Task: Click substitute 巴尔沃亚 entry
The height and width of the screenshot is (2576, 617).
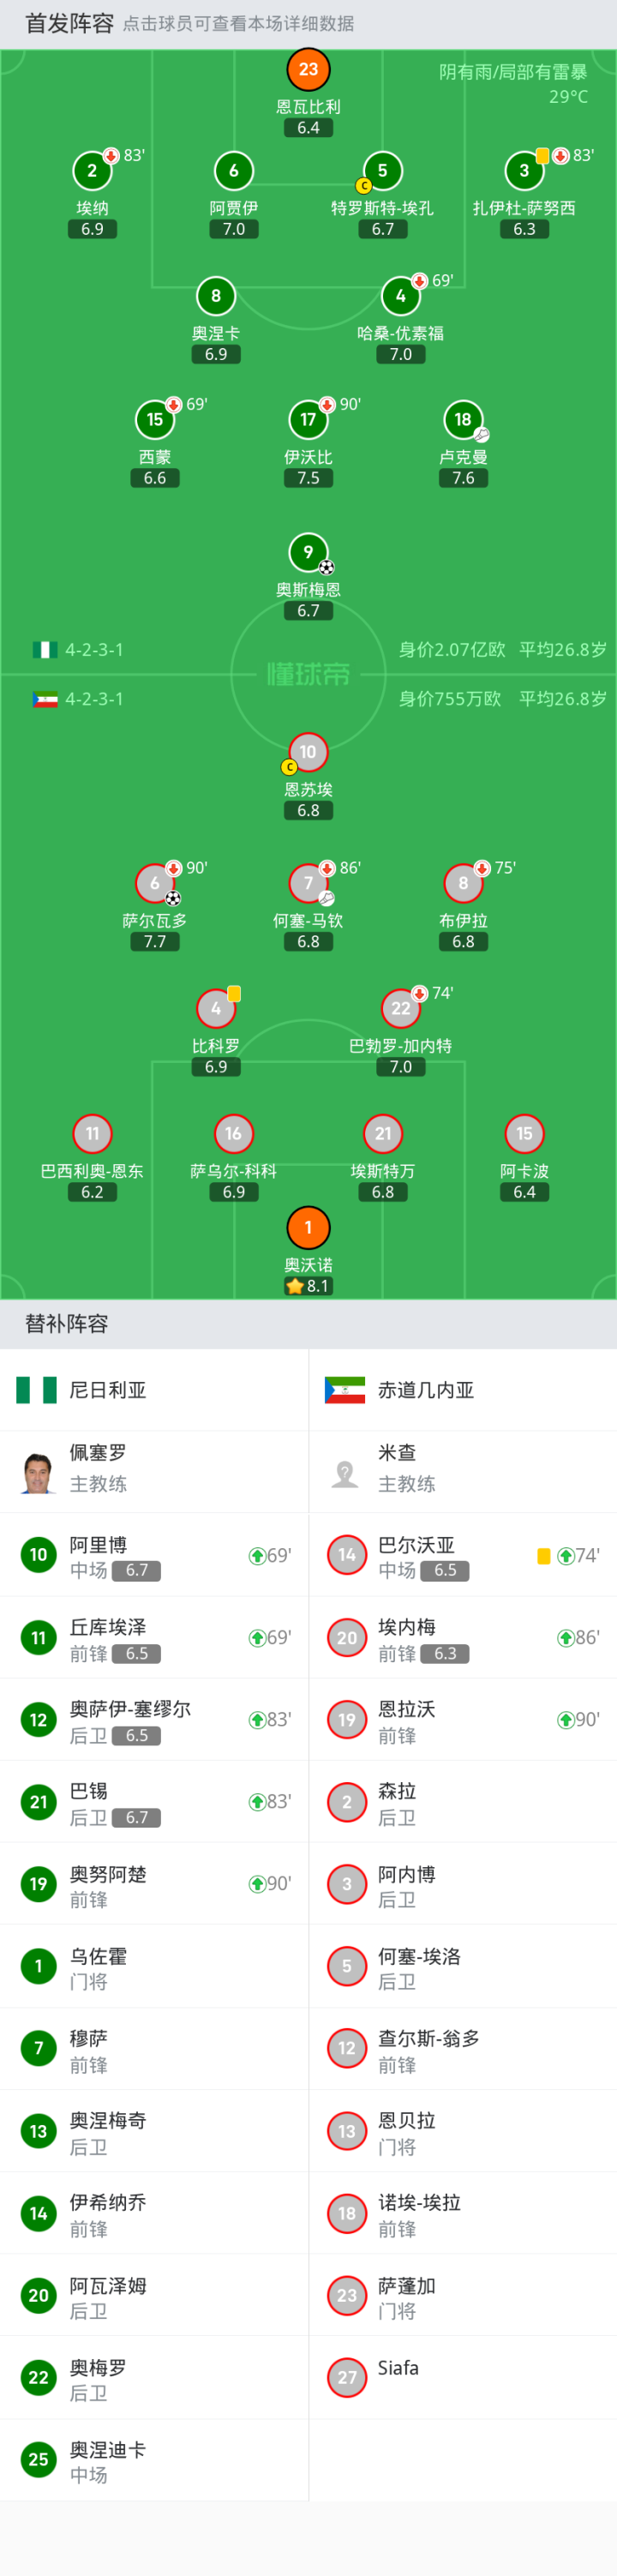Action: coord(462,1557)
